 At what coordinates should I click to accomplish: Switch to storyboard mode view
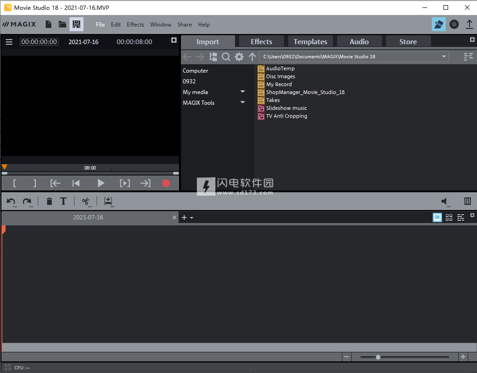coord(437,217)
